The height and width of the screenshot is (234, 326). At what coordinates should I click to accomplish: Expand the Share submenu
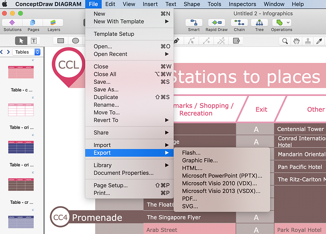click(129, 133)
